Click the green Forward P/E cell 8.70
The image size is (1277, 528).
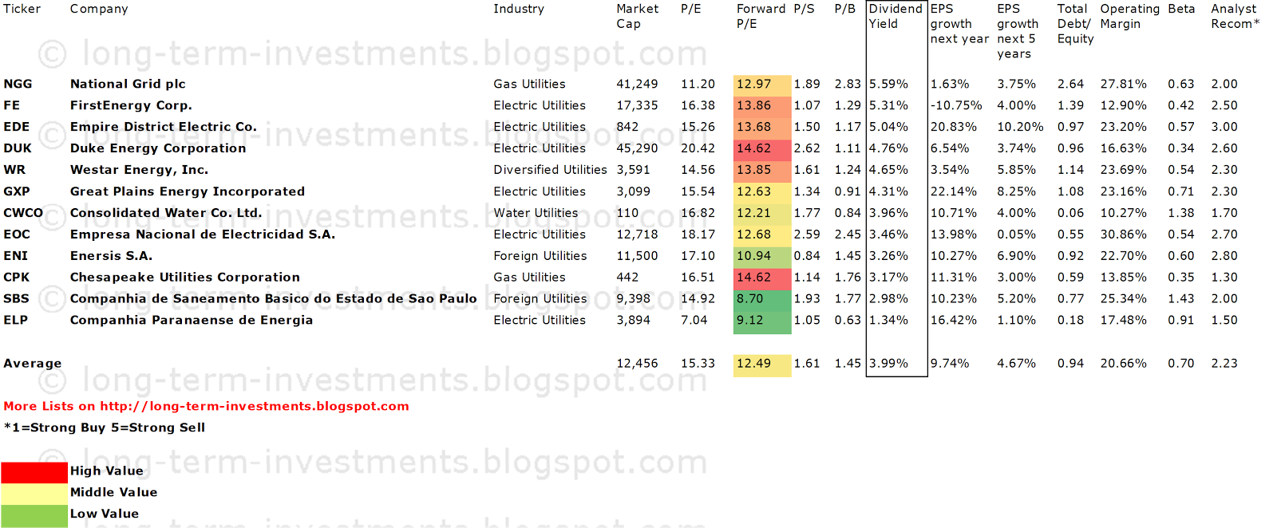point(762,299)
